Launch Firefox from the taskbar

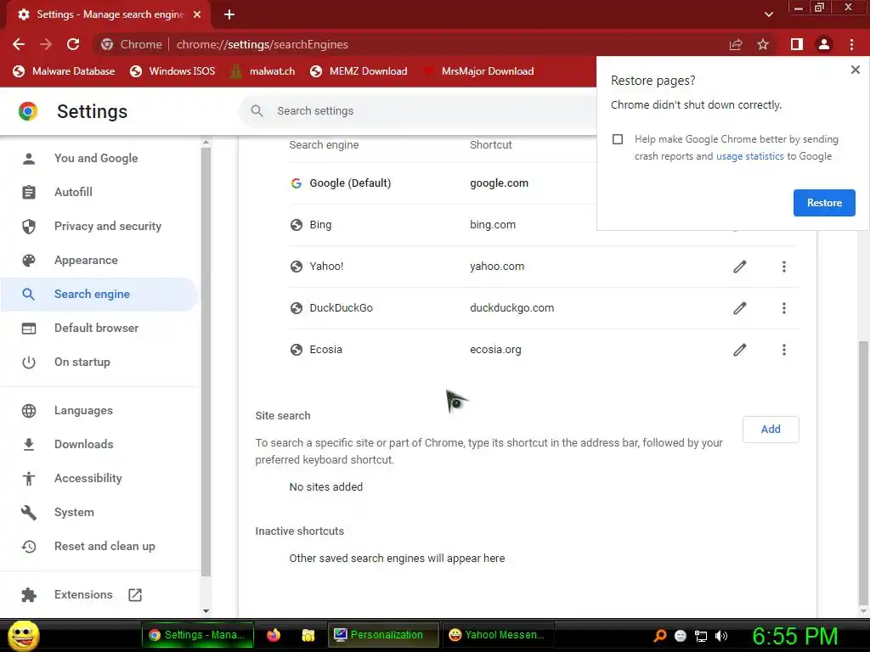click(x=274, y=635)
